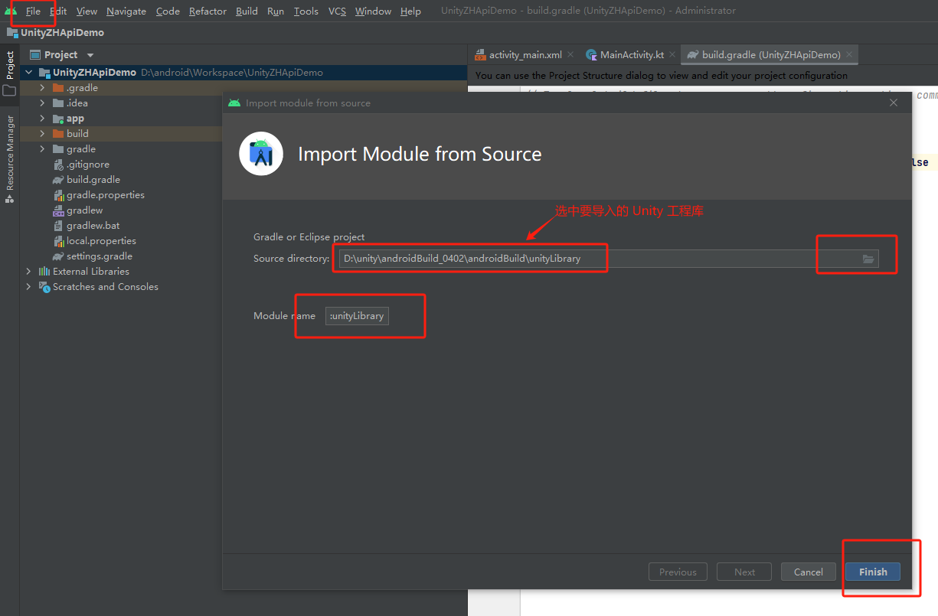Select gradlew file in project tree
The image size is (938, 616).
[84, 210]
